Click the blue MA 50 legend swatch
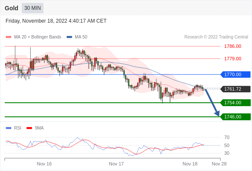 tap(69, 37)
